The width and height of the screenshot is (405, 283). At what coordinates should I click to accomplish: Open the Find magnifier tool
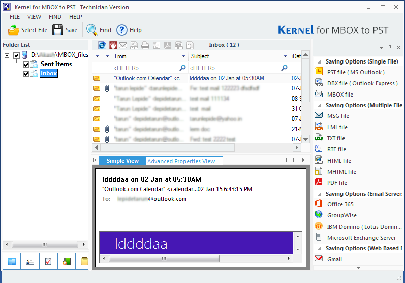99,30
